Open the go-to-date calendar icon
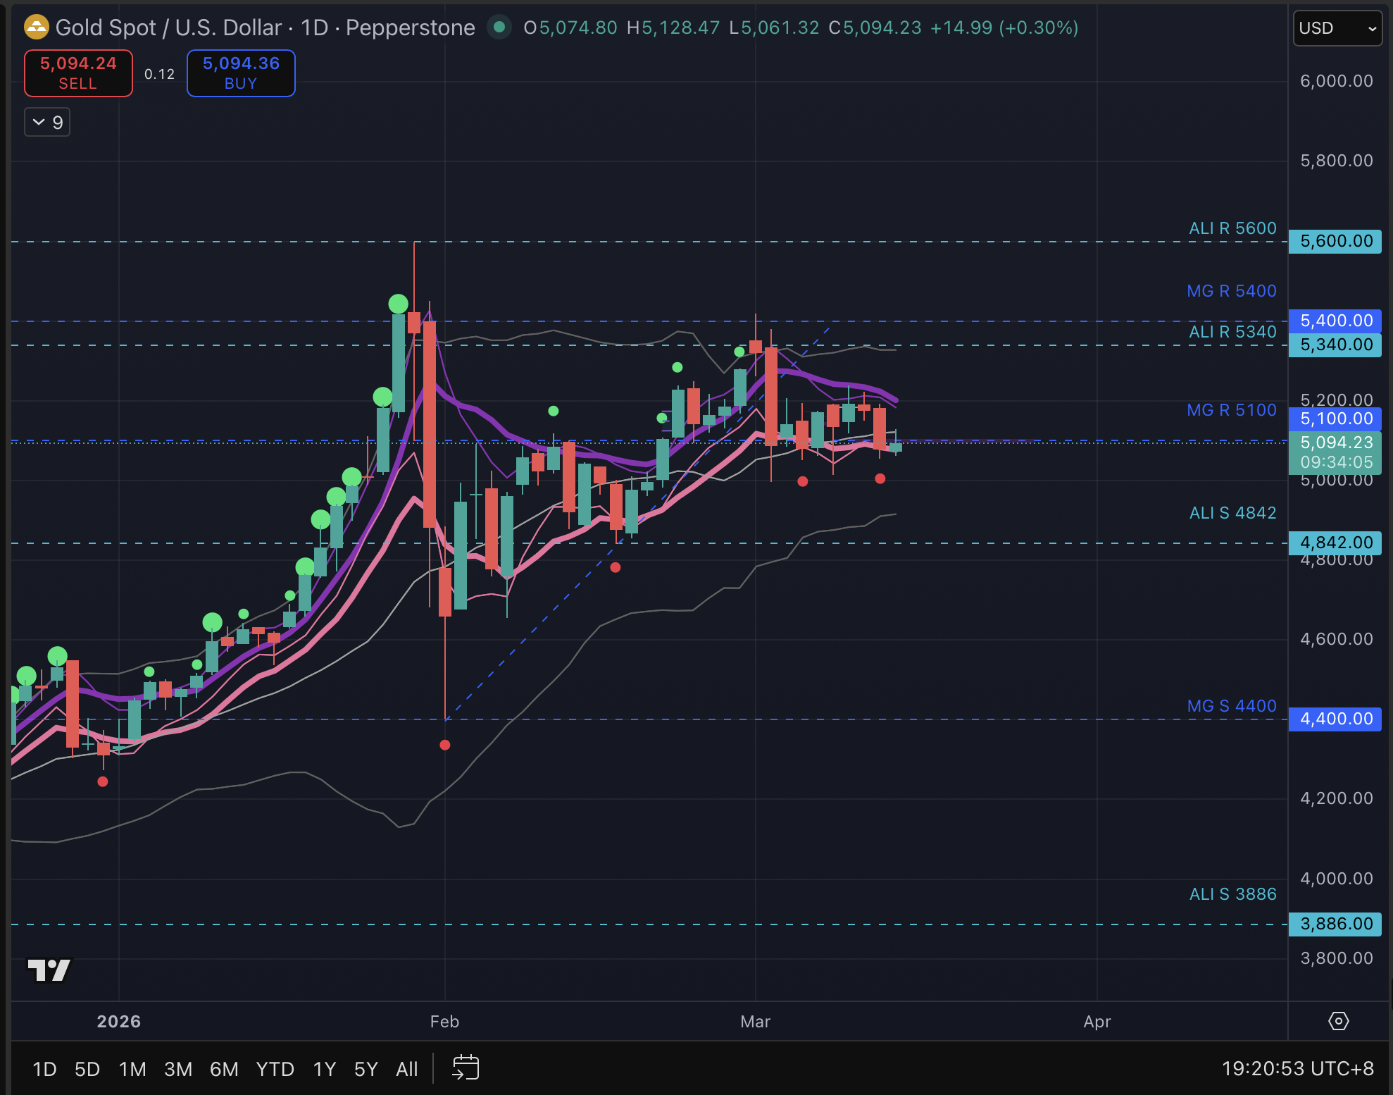The image size is (1393, 1095). (466, 1068)
